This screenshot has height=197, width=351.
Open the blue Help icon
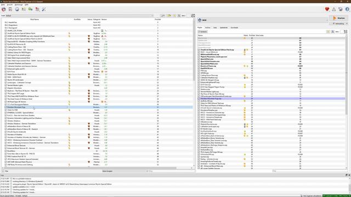pos(347,9)
